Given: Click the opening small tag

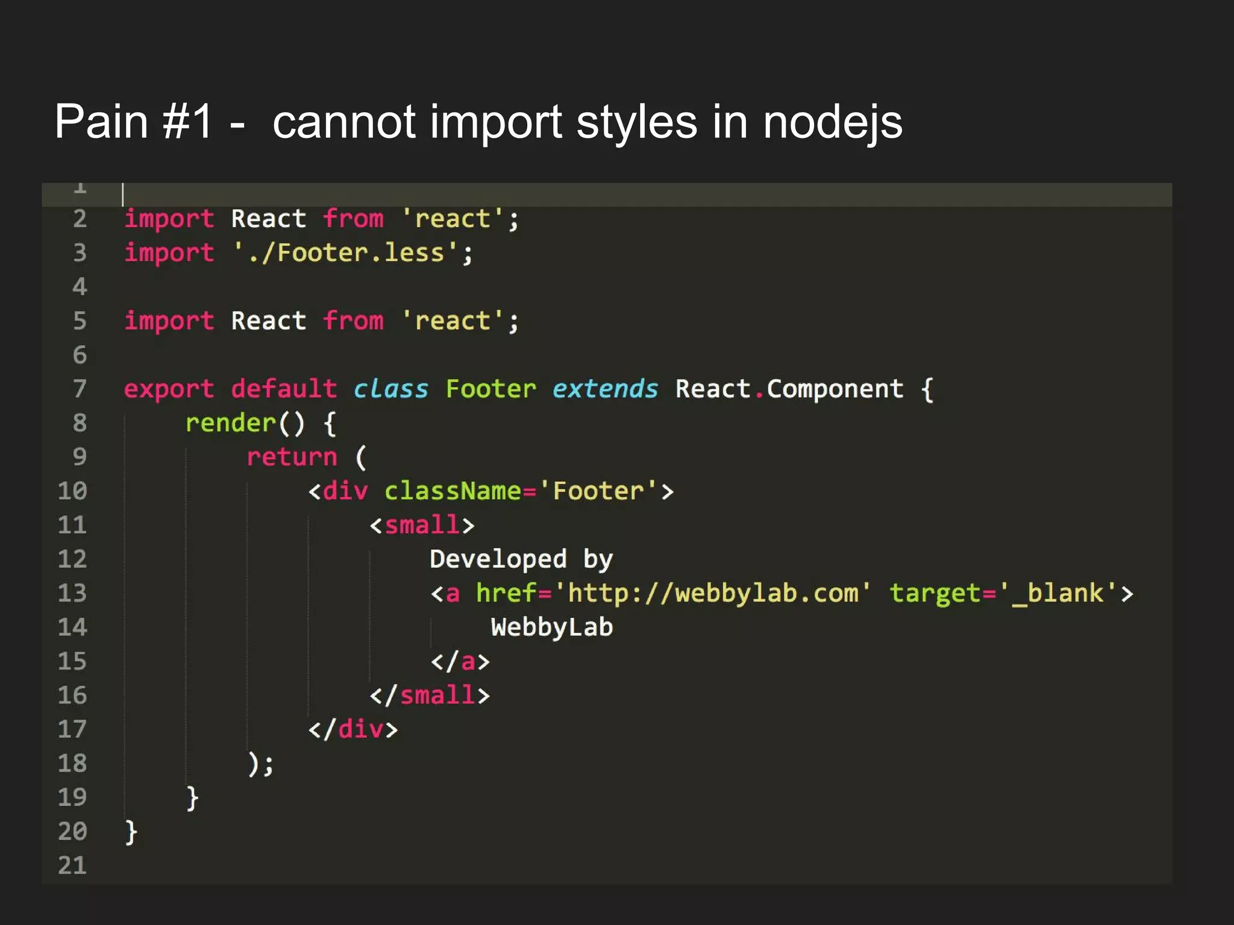Looking at the screenshot, I should click(422, 525).
